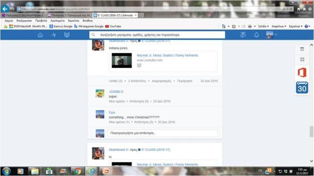Open the Προβολή menu
This screenshot has height=176, width=314.
coord(41,21)
